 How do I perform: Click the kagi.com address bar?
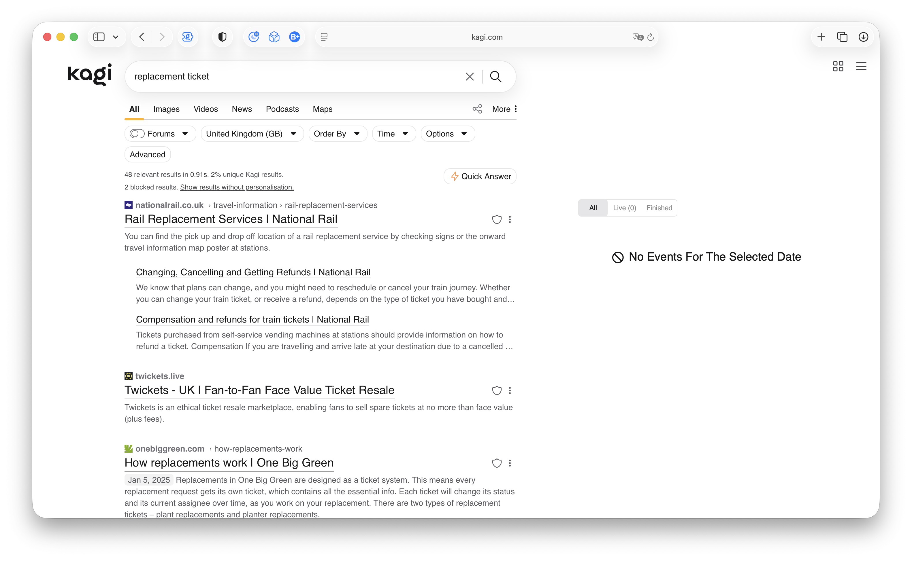pyautogui.click(x=487, y=37)
